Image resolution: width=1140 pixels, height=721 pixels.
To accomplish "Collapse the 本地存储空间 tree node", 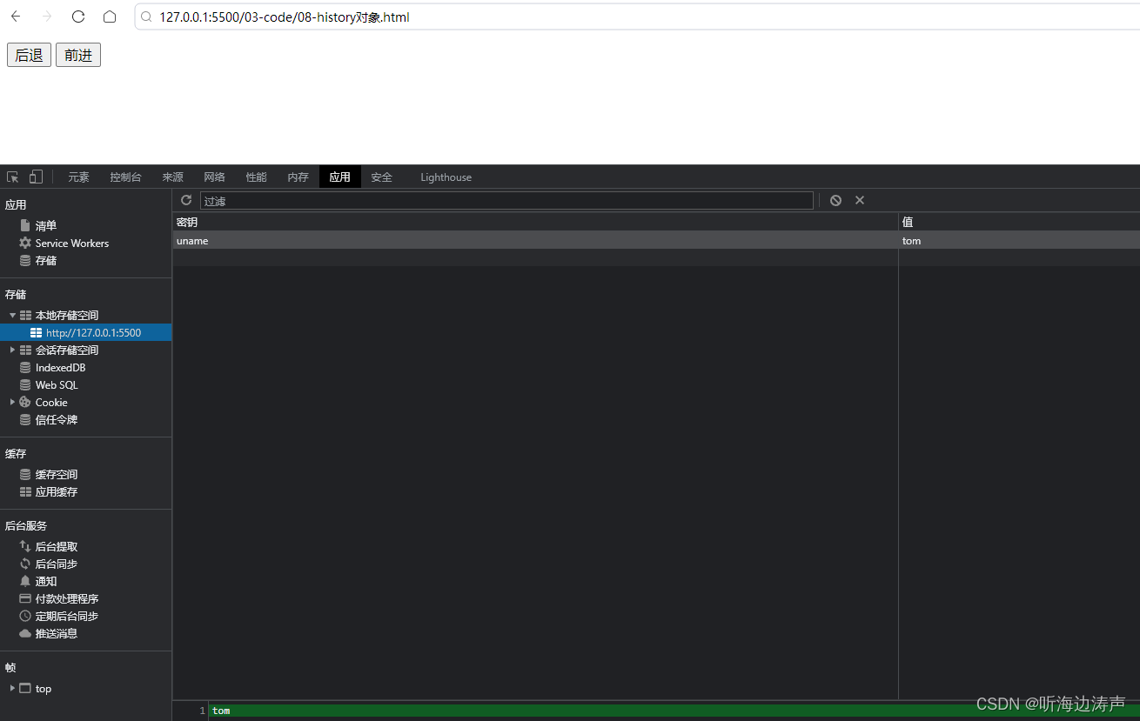I will (x=12, y=315).
